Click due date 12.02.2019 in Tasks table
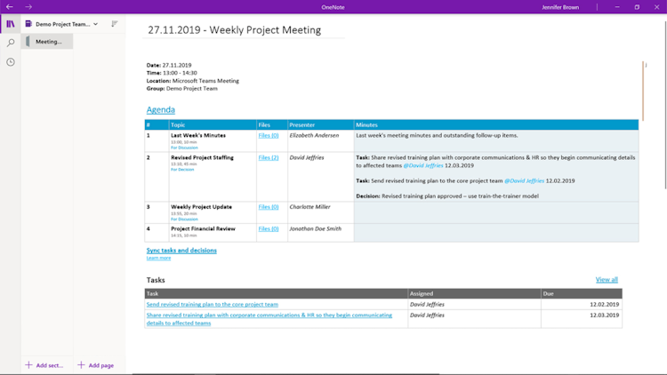Image resolution: width=667 pixels, height=375 pixels. click(x=604, y=304)
